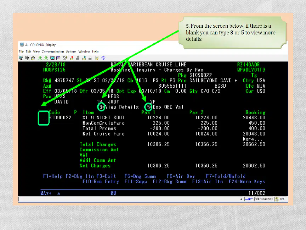Open the File menu
The image size is (306, 230).
21,51
